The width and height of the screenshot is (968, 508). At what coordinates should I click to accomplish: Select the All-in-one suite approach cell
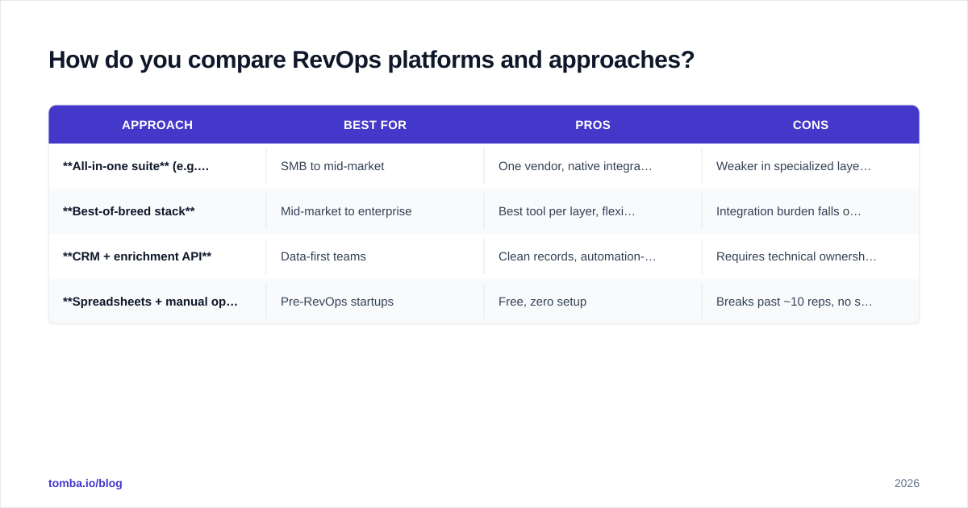click(157, 166)
